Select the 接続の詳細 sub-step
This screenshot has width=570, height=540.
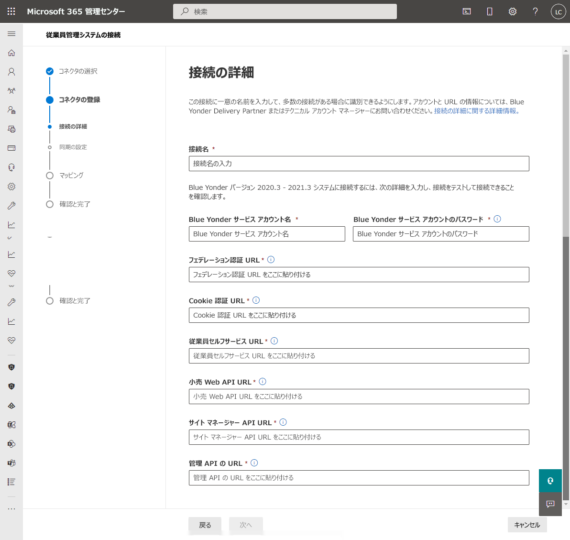coord(68,127)
